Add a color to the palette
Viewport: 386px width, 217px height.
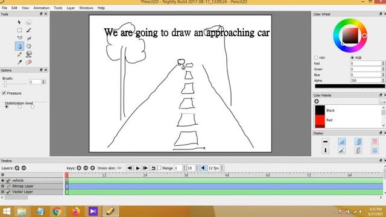pos(317,101)
